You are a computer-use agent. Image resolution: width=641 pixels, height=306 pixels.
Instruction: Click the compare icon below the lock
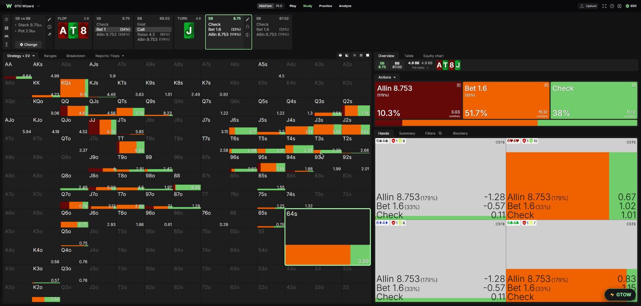coord(247,35)
